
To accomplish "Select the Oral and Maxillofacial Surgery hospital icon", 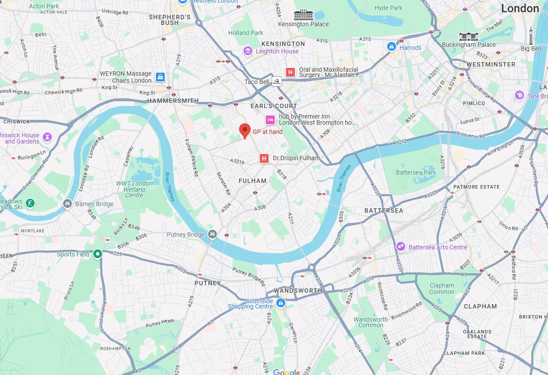I will click(x=290, y=72).
